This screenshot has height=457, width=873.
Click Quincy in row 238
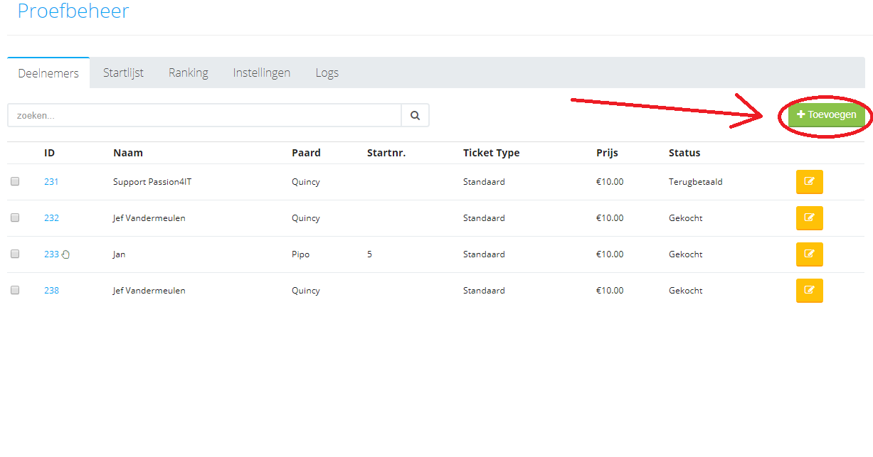click(x=306, y=291)
